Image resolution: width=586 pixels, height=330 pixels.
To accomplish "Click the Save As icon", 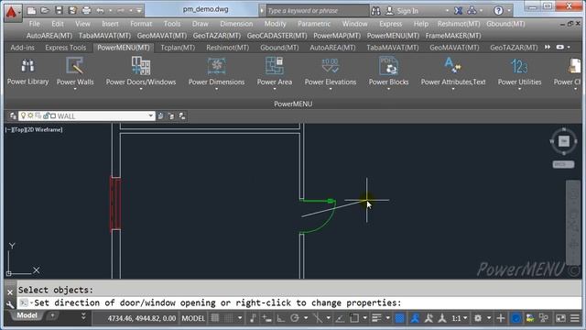I will pos(72,10).
